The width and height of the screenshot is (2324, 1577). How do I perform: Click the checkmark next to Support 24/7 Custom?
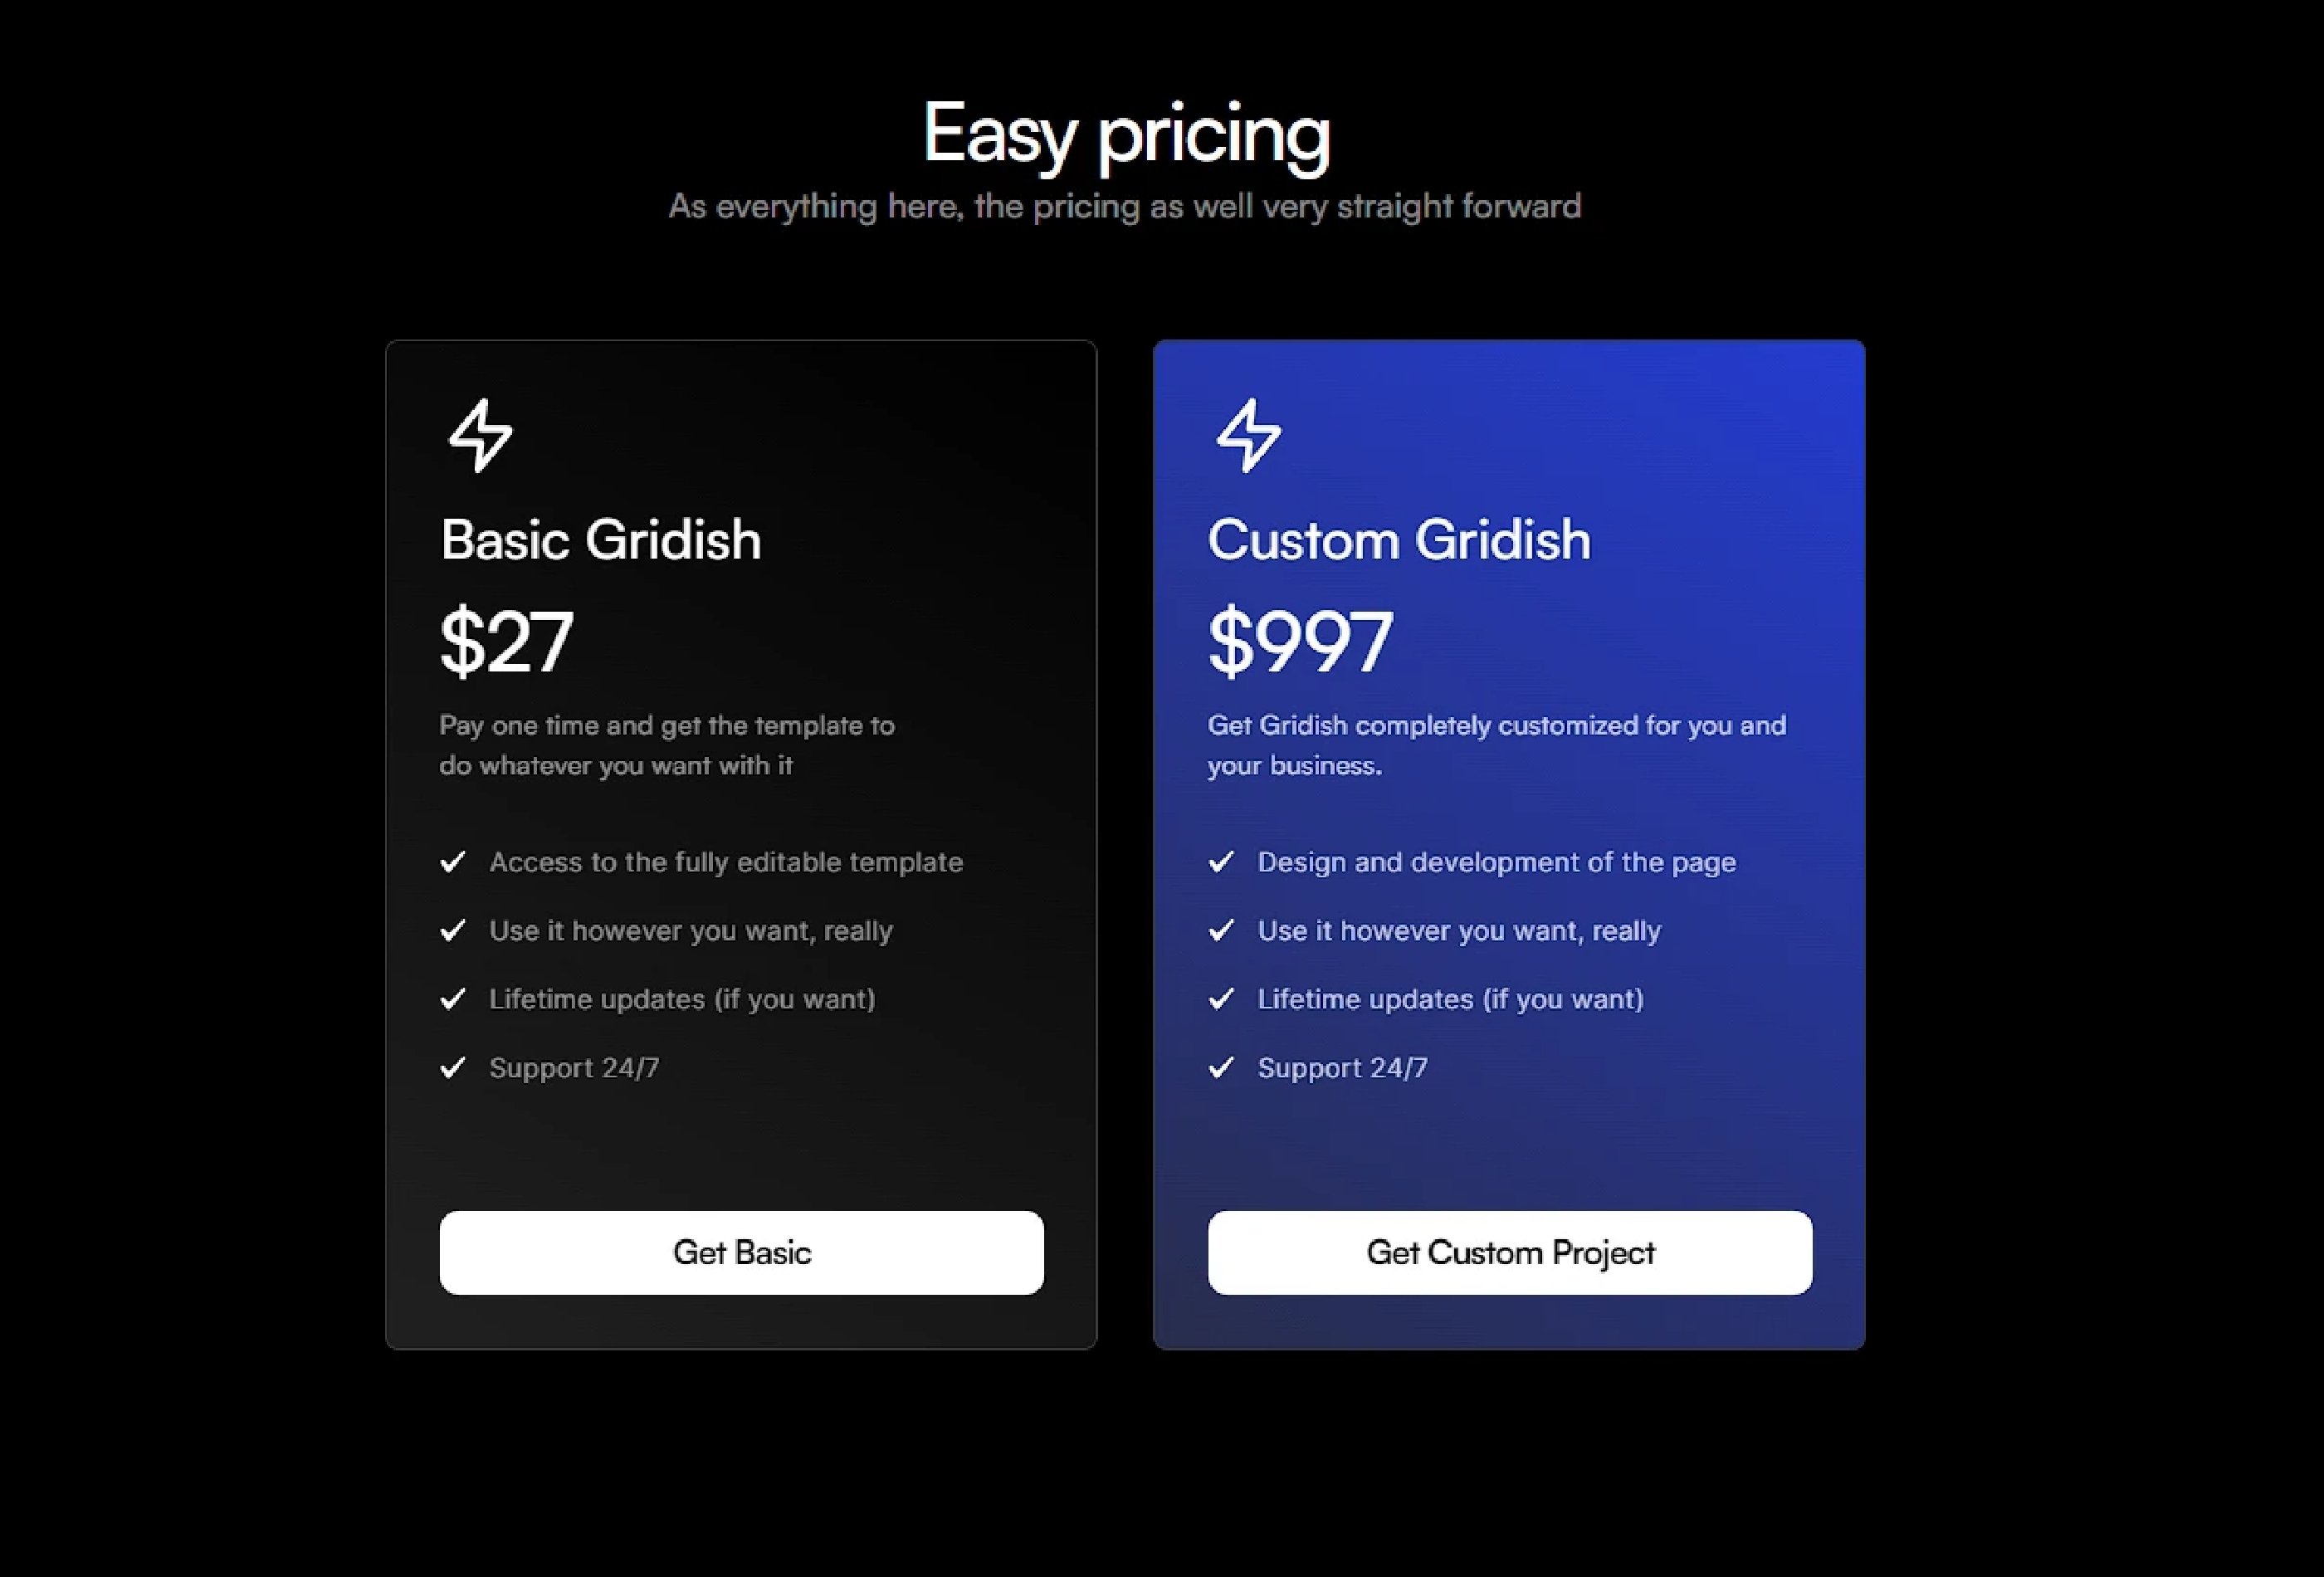[x=1221, y=1068]
